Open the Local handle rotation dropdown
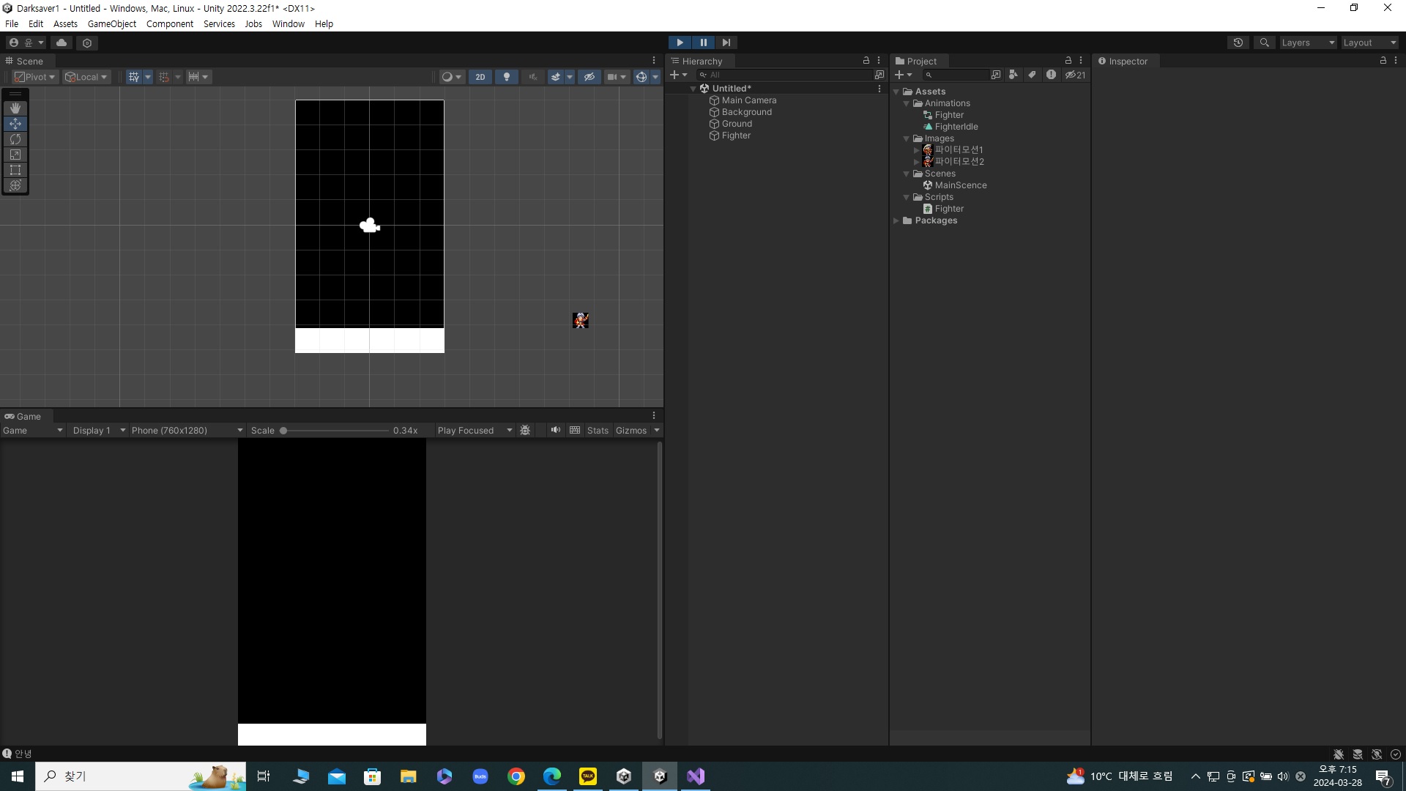 (x=86, y=77)
